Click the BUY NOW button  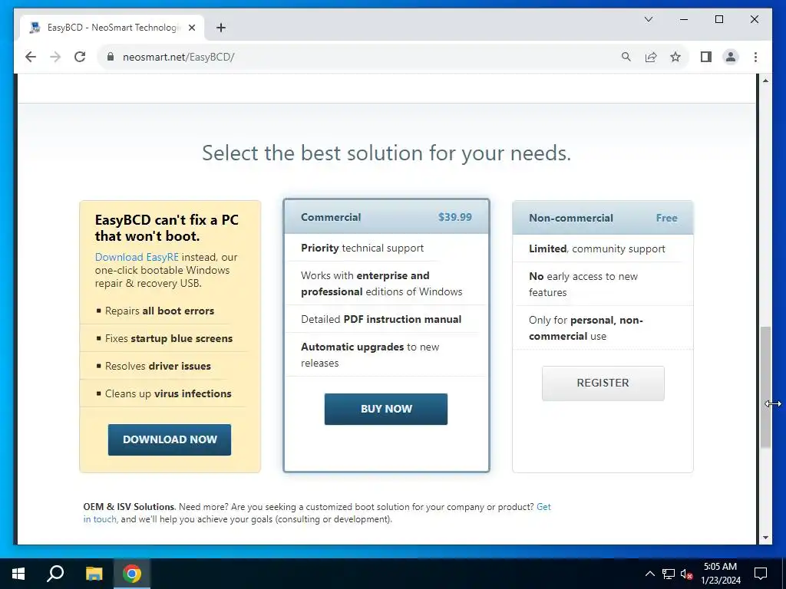coord(386,410)
